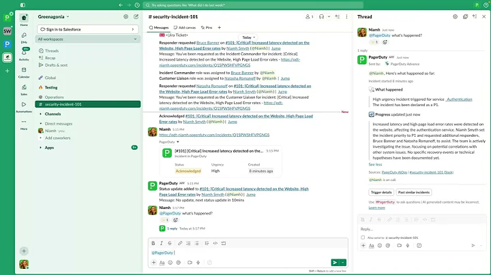Viewport: 491px width, 275px height.
Task: Mention someone using the @ icon in main composer
Action: tap(179, 263)
